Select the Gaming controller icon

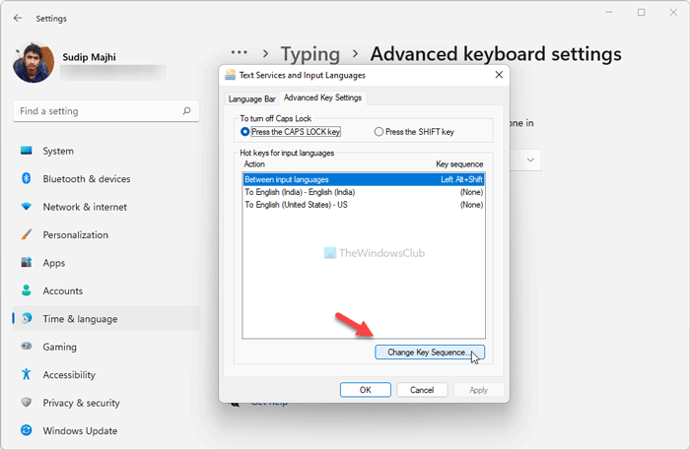click(26, 347)
